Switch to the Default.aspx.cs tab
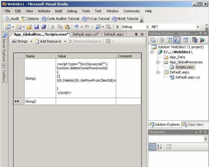This screenshot has width=209, height=167. point(86,34)
